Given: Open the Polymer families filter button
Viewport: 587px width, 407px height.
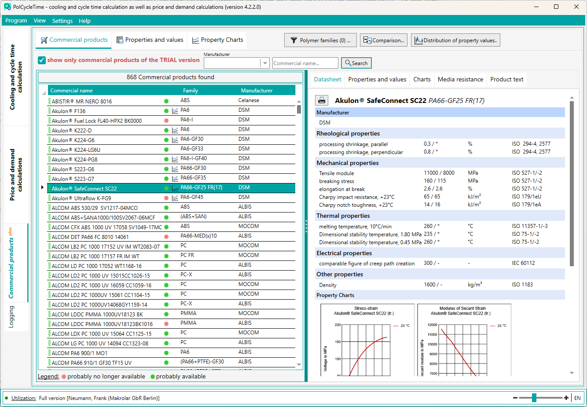Looking at the screenshot, I should click(320, 40).
